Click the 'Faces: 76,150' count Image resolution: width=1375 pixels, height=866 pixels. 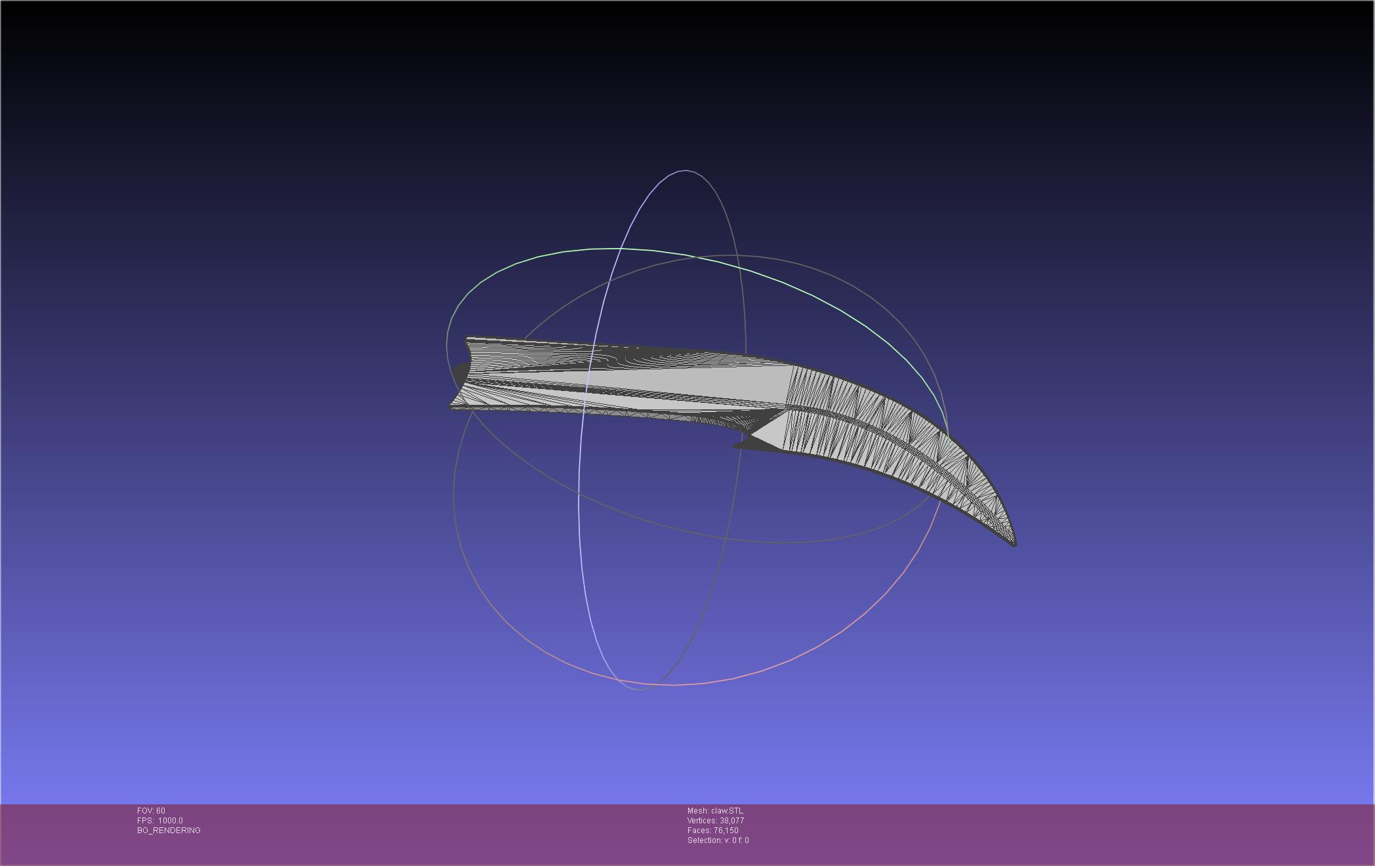[x=712, y=831]
